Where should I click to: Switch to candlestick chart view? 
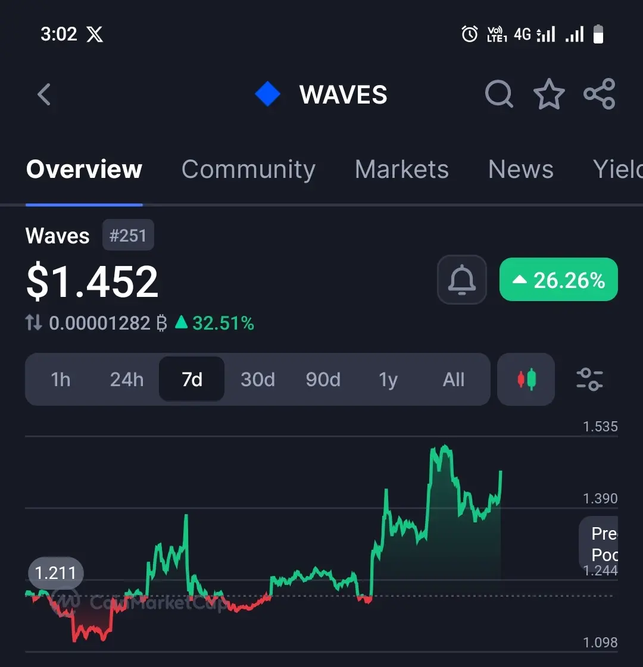(x=526, y=379)
